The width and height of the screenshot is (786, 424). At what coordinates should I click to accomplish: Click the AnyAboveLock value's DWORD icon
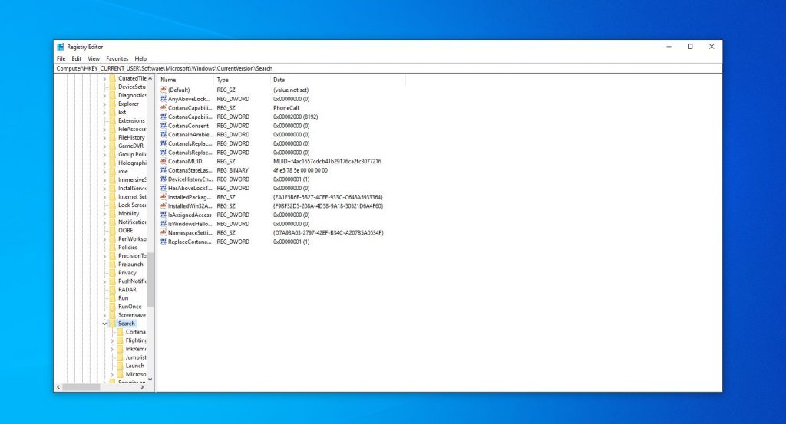163,99
